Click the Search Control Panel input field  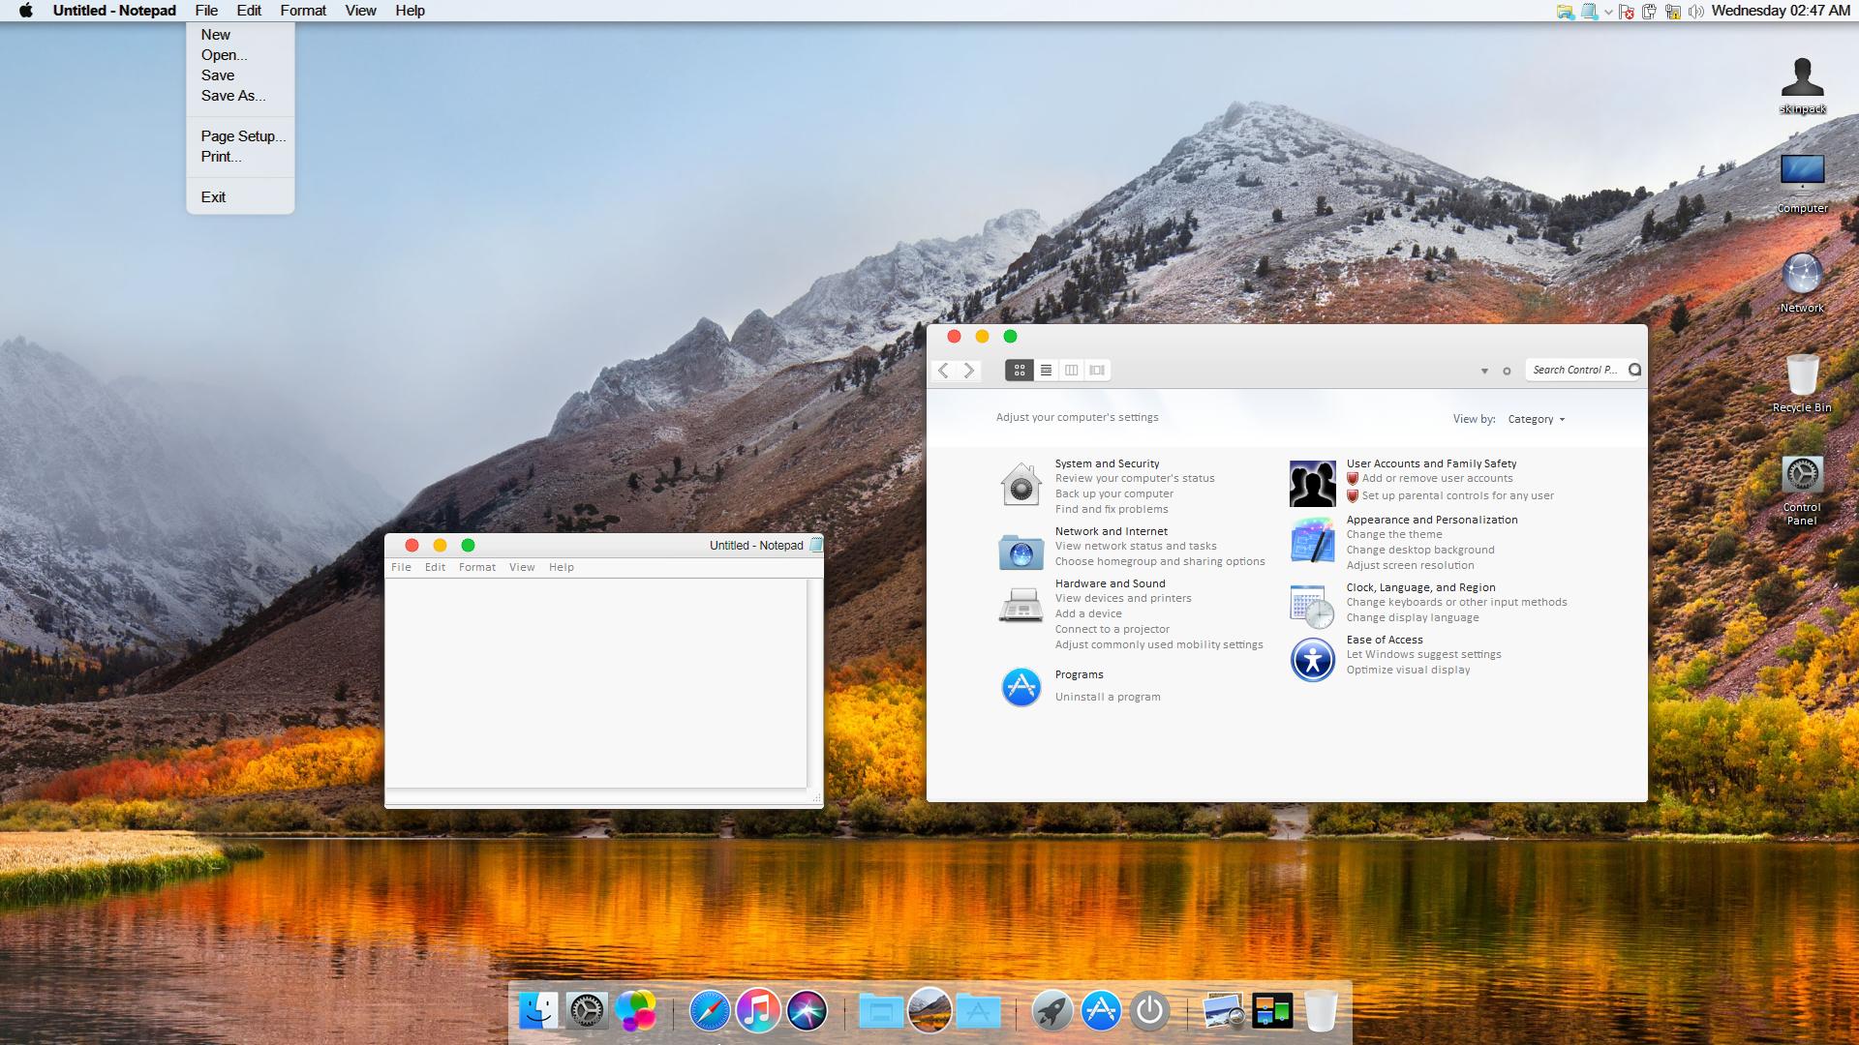(1579, 369)
